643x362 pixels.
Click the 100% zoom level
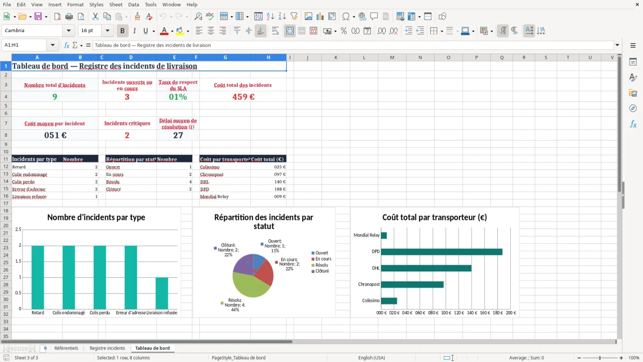pyautogui.click(x=634, y=358)
